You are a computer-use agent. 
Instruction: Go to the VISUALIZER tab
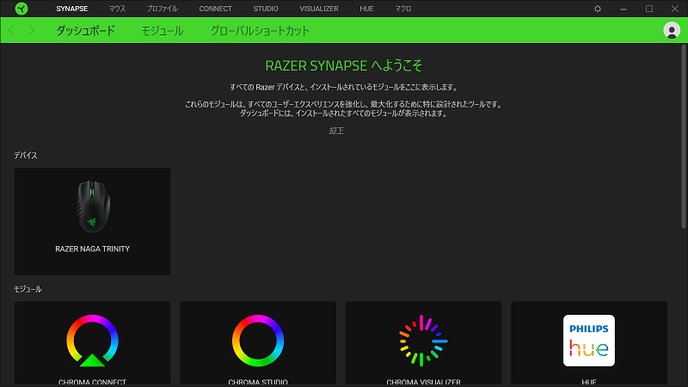[318, 9]
